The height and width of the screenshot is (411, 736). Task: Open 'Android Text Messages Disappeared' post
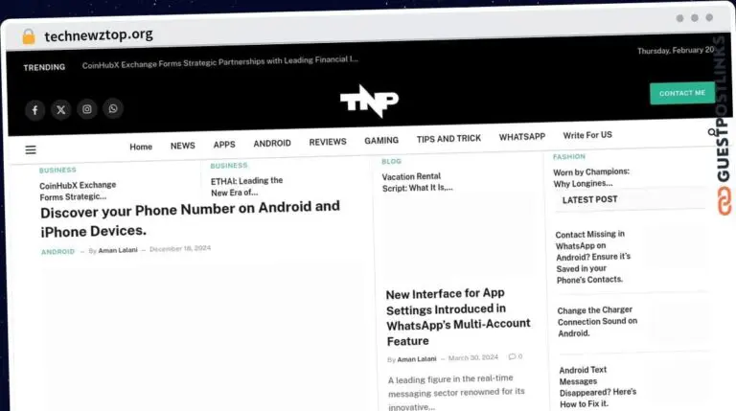tap(598, 387)
